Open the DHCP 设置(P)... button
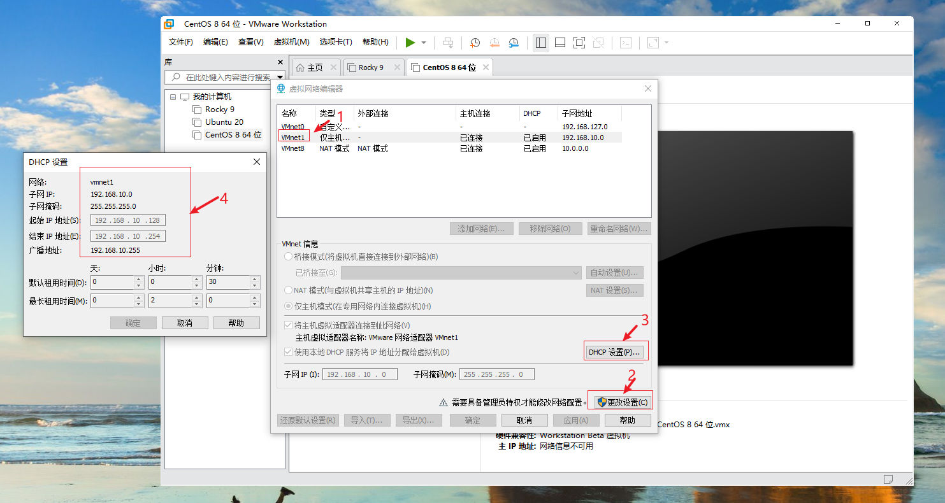The height and width of the screenshot is (503, 945). click(x=614, y=352)
